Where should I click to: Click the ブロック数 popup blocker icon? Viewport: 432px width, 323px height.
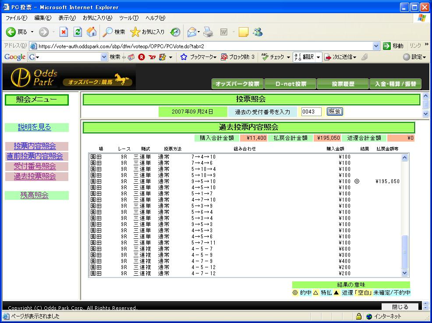[x=224, y=57]
